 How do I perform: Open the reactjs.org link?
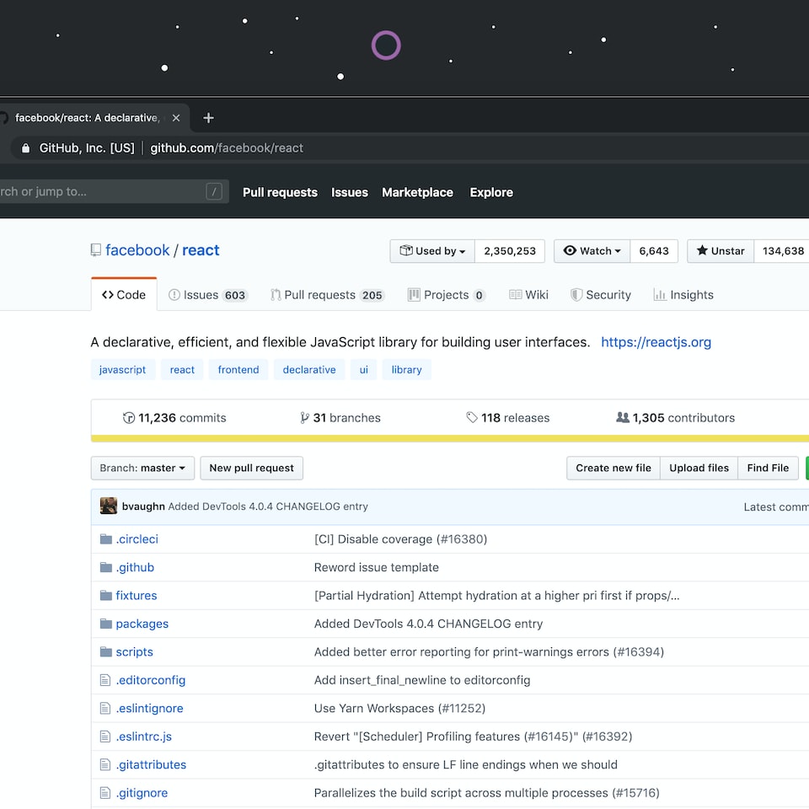tap(656, 342)
